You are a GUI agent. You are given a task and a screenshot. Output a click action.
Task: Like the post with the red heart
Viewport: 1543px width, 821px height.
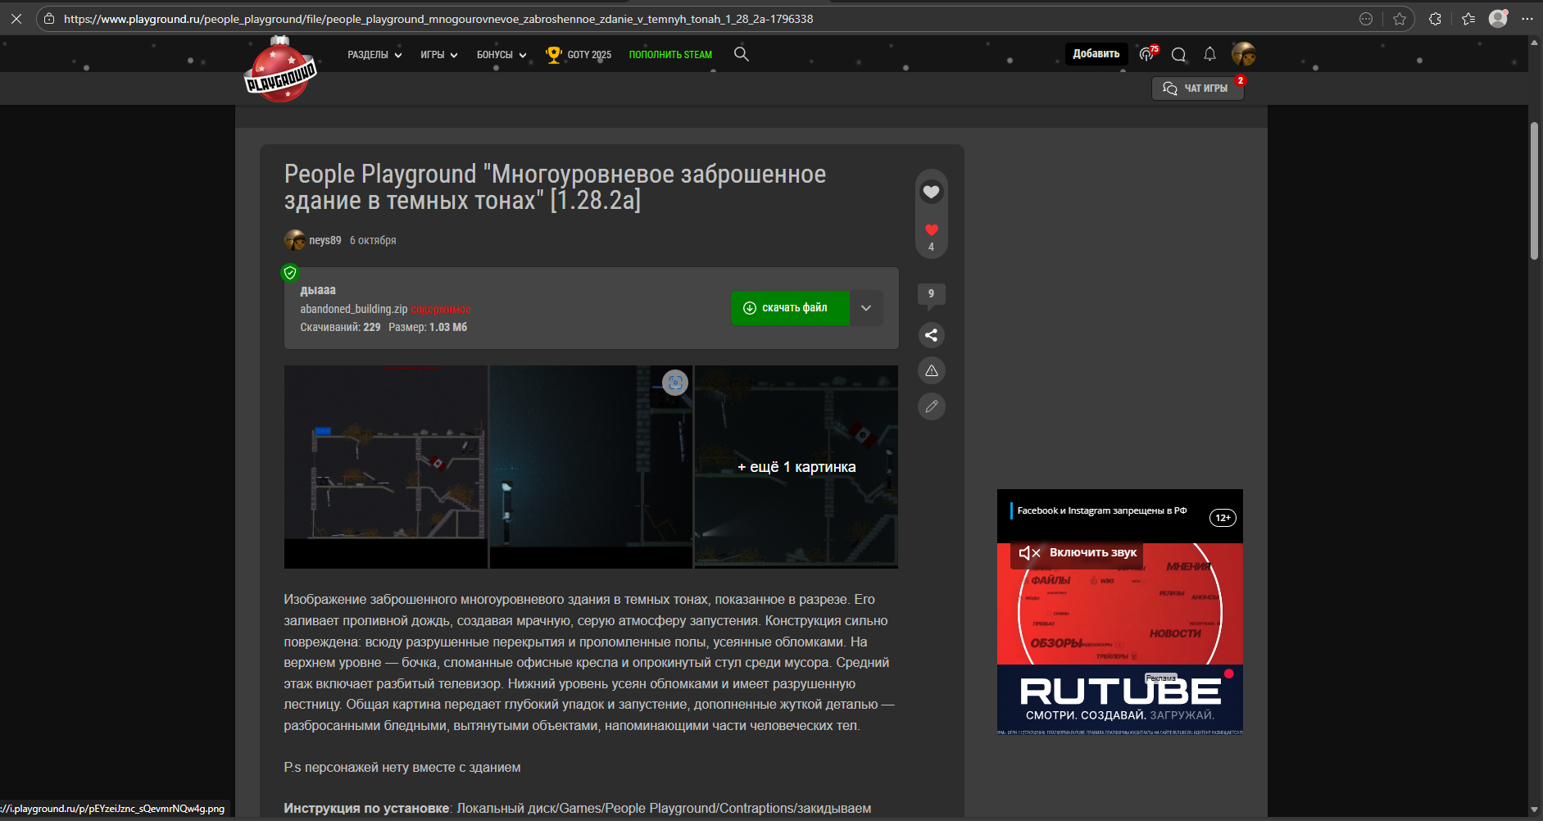click(x=931, y=230)
